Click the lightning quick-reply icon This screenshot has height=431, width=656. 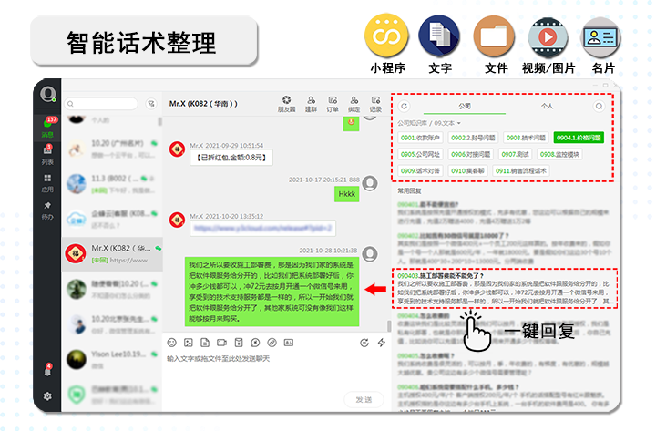(x=381, y=343)
